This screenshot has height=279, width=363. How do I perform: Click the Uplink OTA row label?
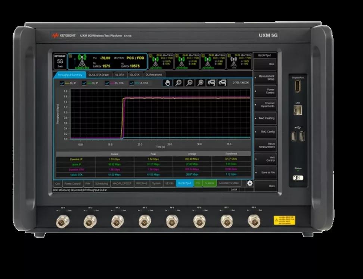pyautogui.click(x=76, y=175)
